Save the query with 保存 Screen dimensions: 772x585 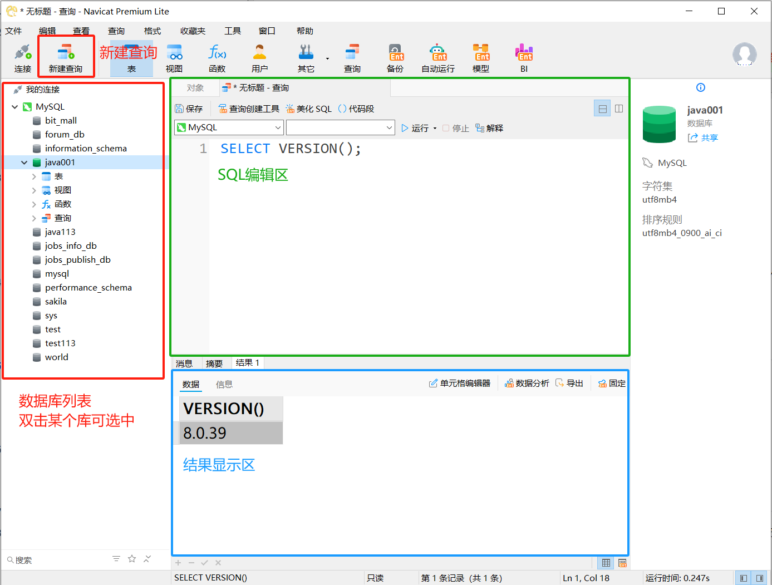[189, 109]
